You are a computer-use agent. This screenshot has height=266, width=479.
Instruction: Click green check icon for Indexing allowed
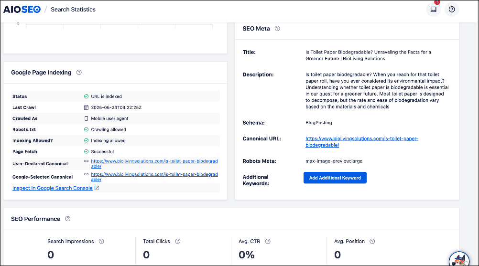(86, 140)
